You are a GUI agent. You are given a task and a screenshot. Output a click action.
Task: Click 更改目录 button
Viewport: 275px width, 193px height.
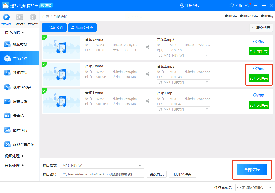157,174
